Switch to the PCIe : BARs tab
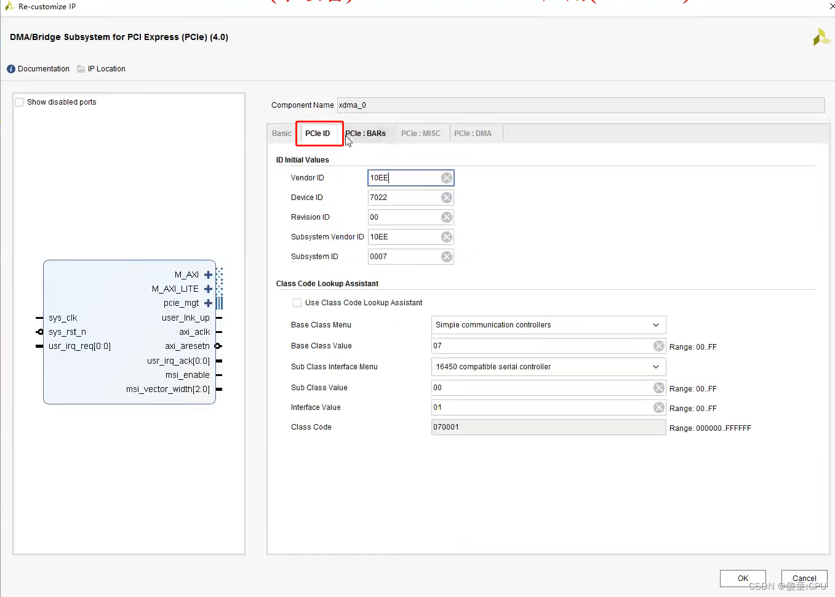835x597 pixels. pyautogui.click(x=366, y=134)
